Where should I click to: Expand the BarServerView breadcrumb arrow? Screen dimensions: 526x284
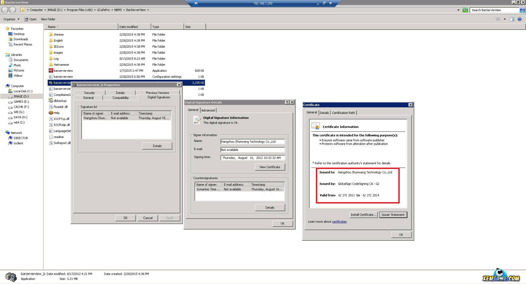[148, 10]
